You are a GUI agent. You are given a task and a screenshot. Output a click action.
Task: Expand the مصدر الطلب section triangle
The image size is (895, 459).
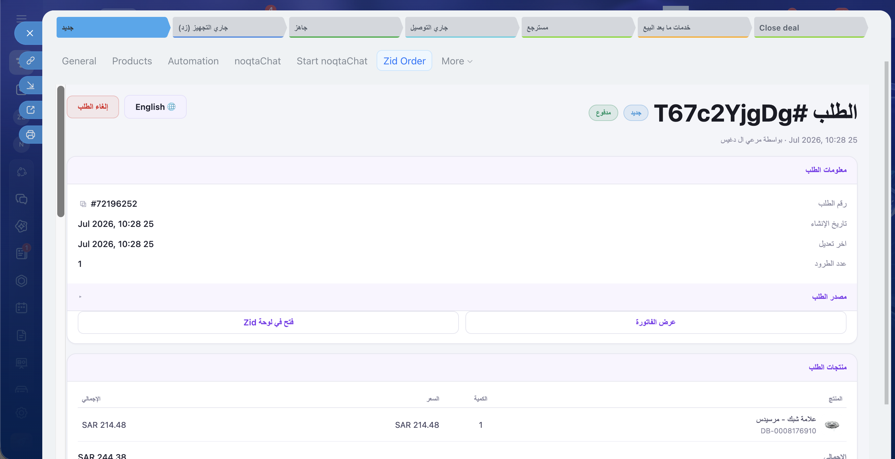click(x=80, y=296)
